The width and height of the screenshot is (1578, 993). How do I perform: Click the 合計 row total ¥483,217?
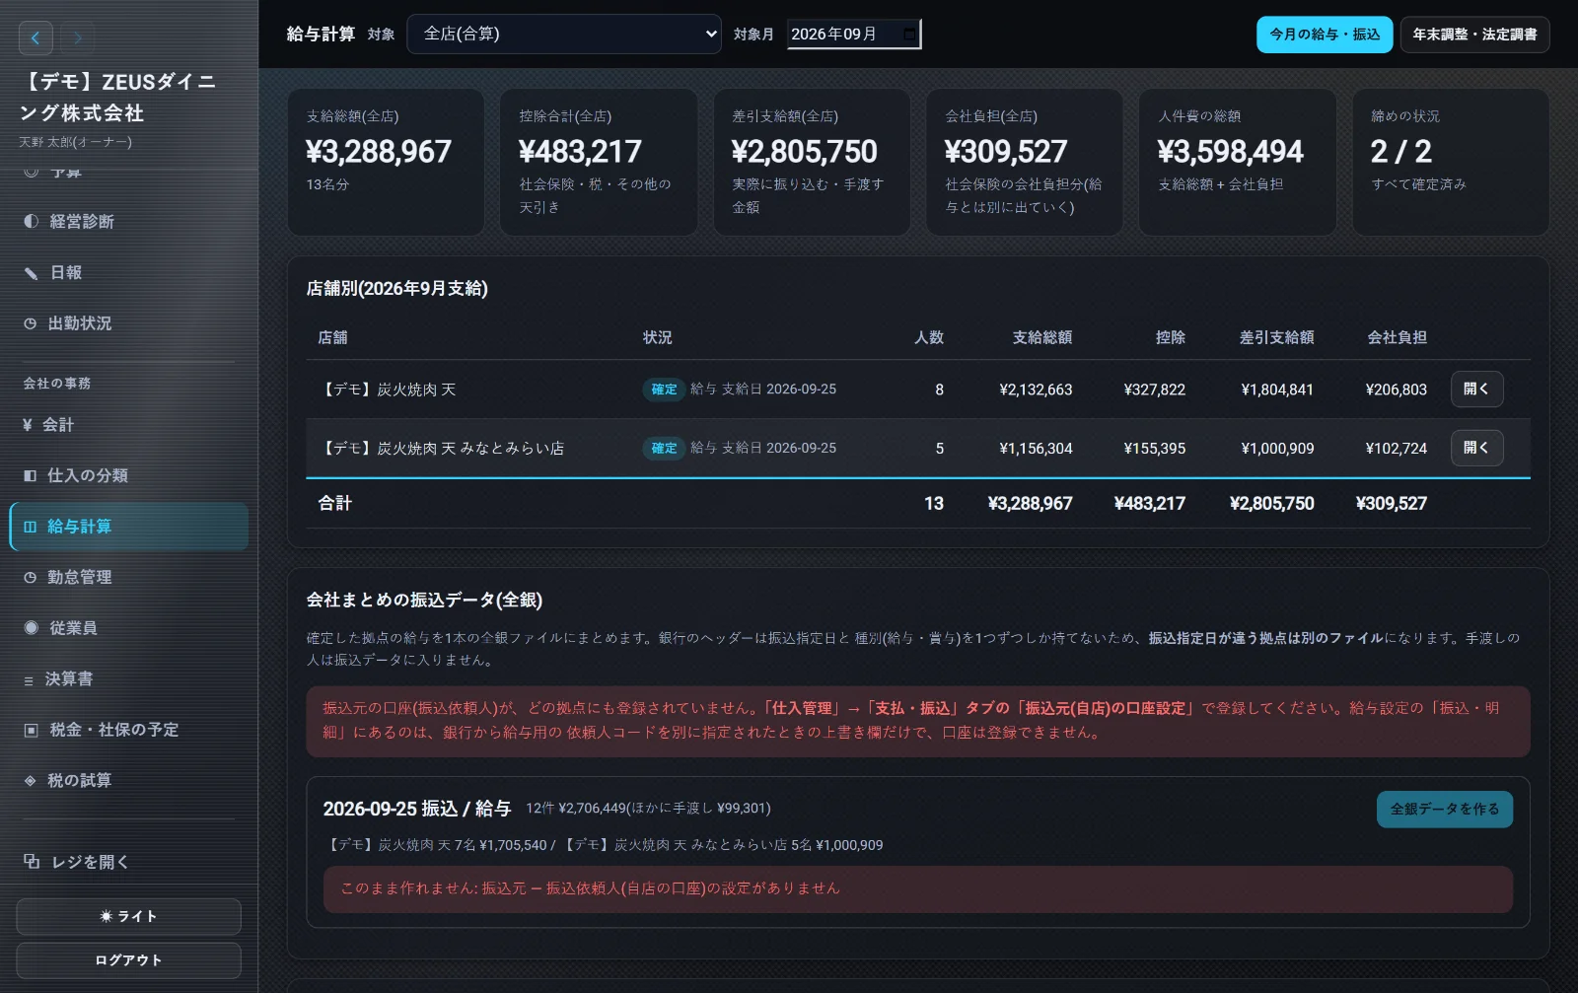pos(1150,504)
